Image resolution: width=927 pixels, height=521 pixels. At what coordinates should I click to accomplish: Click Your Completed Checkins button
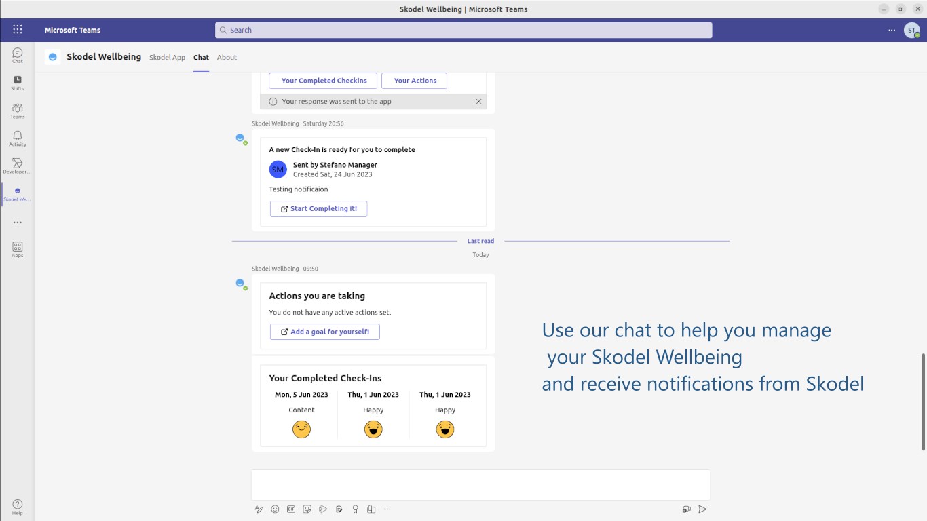tap(324, 81)
